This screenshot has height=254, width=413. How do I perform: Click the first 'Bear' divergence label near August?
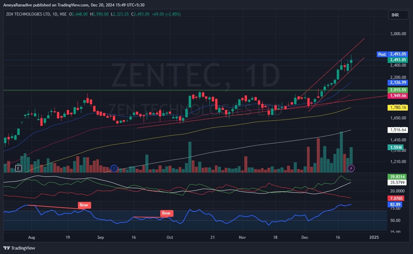(85, 205)
